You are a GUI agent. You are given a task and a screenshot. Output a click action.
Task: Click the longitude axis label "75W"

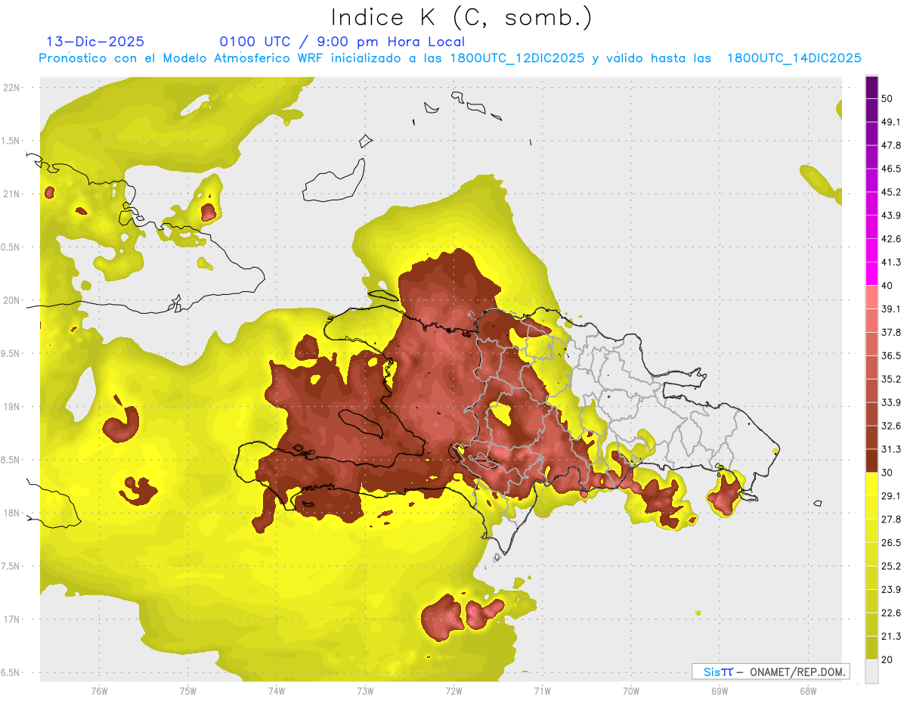tap(187, 691)
